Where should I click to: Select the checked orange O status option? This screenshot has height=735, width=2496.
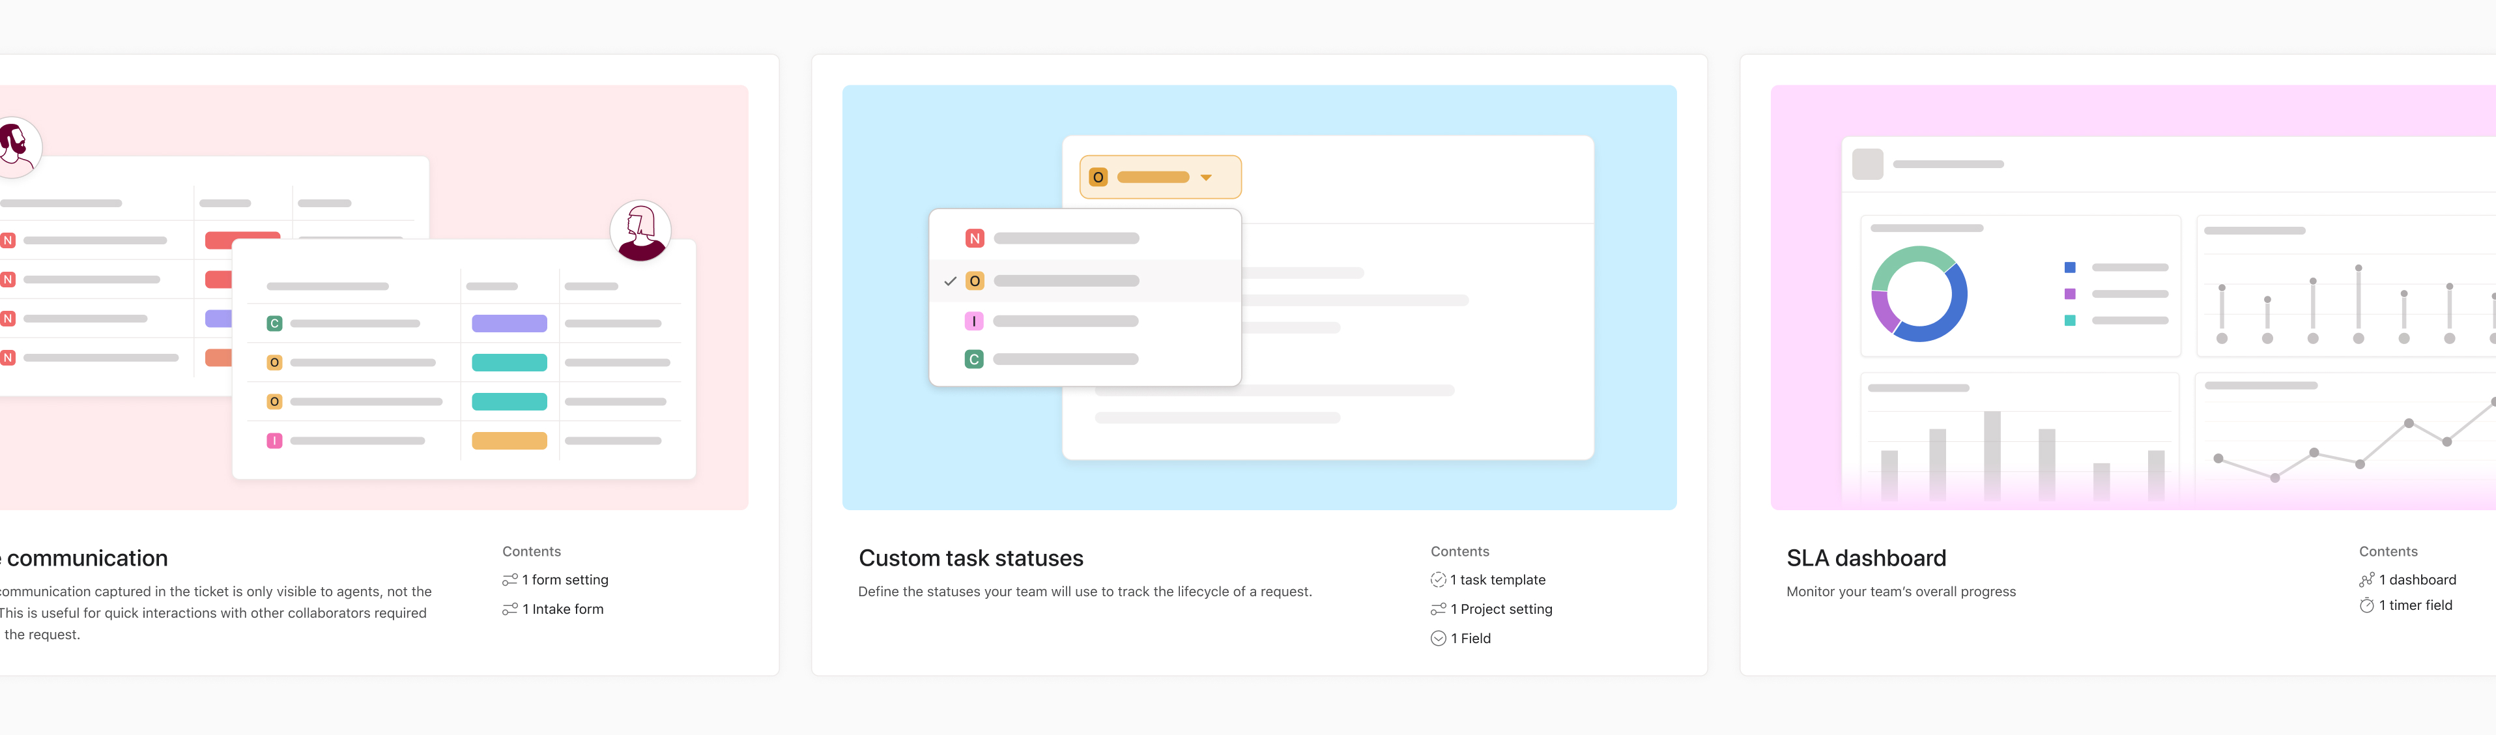1066,281
